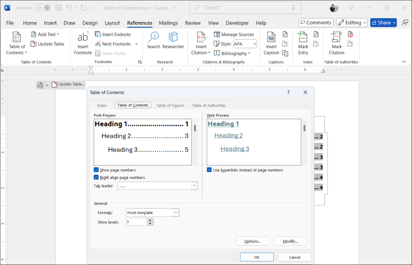Open the Table of Contents gallery button
The height and width of the screenshot is (265, 412).
point(16,43)
